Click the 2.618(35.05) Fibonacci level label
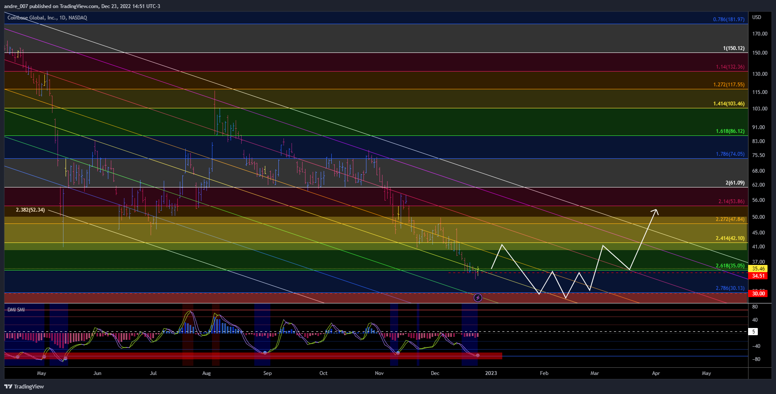The width and height of the screenshot is (776, 394). pyautogui.click(x=730, y=266)
